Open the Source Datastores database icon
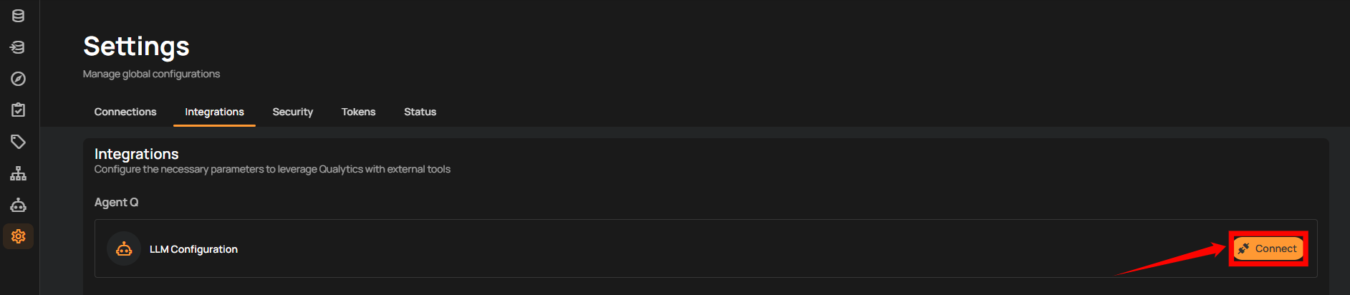The height and width of the screenshot is (295, 1350). pos(19,16)
